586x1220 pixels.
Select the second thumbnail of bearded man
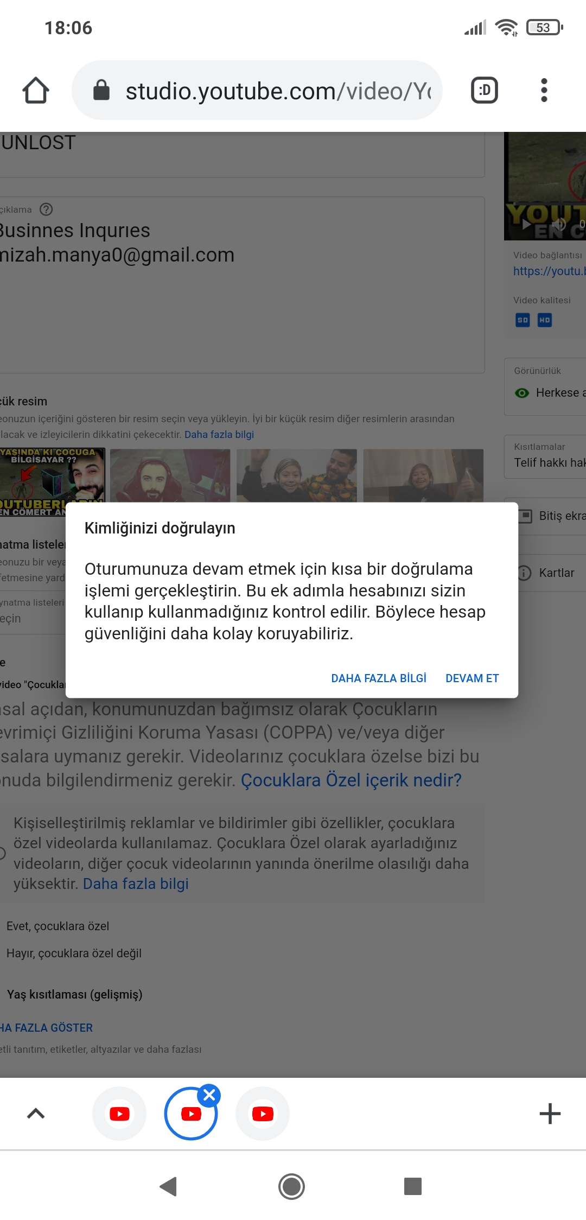tap(170, 475)
